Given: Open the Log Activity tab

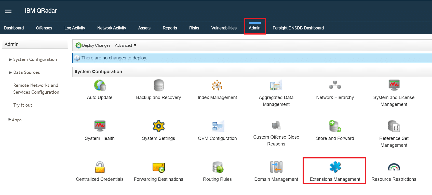Looking at the screenshot, I should pyautogui.click(x=75, y=28).
